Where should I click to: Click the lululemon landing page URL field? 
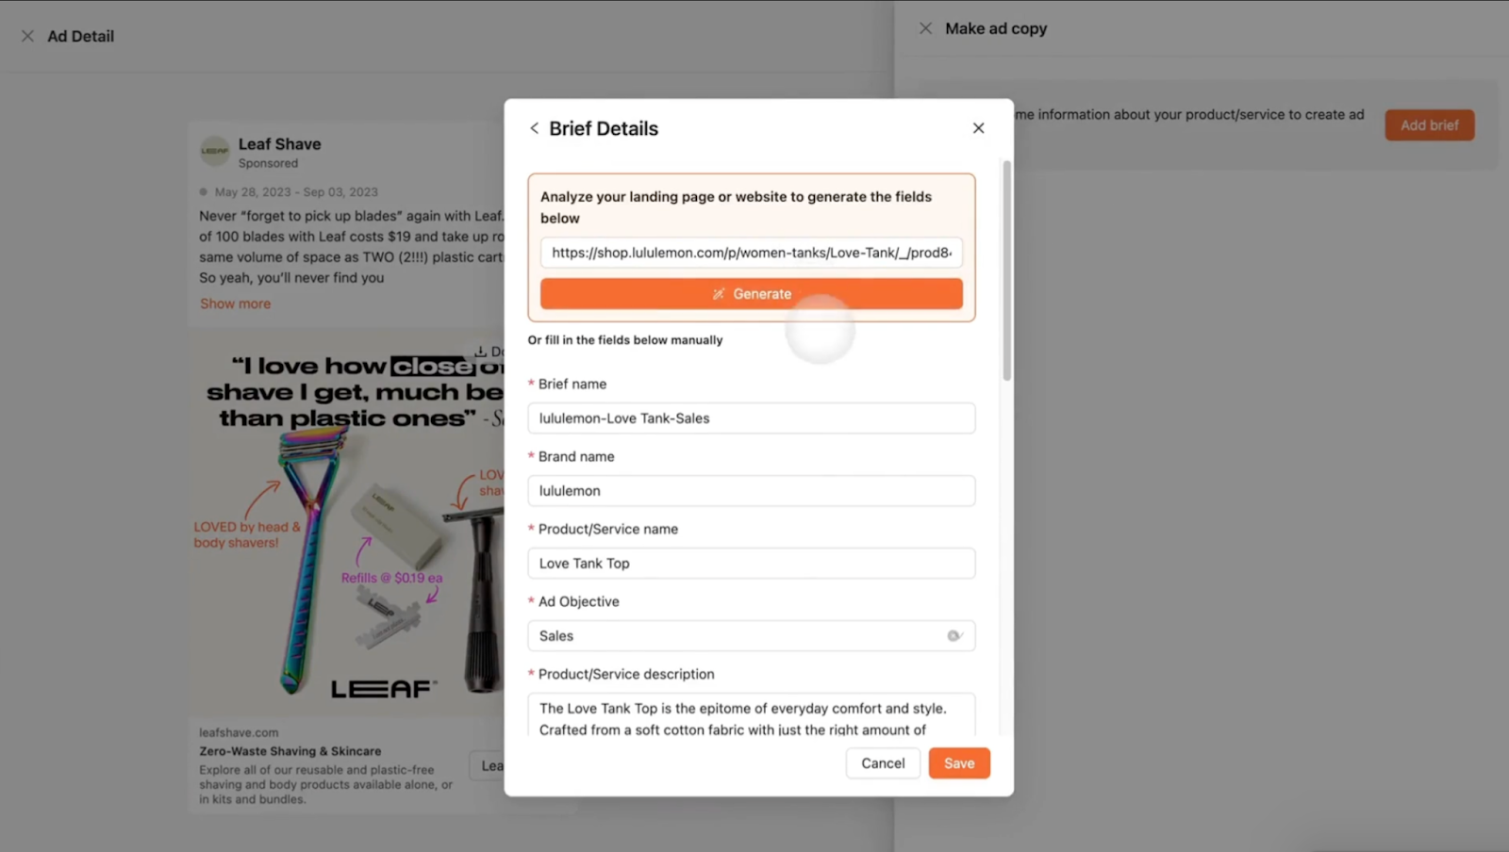751,253
